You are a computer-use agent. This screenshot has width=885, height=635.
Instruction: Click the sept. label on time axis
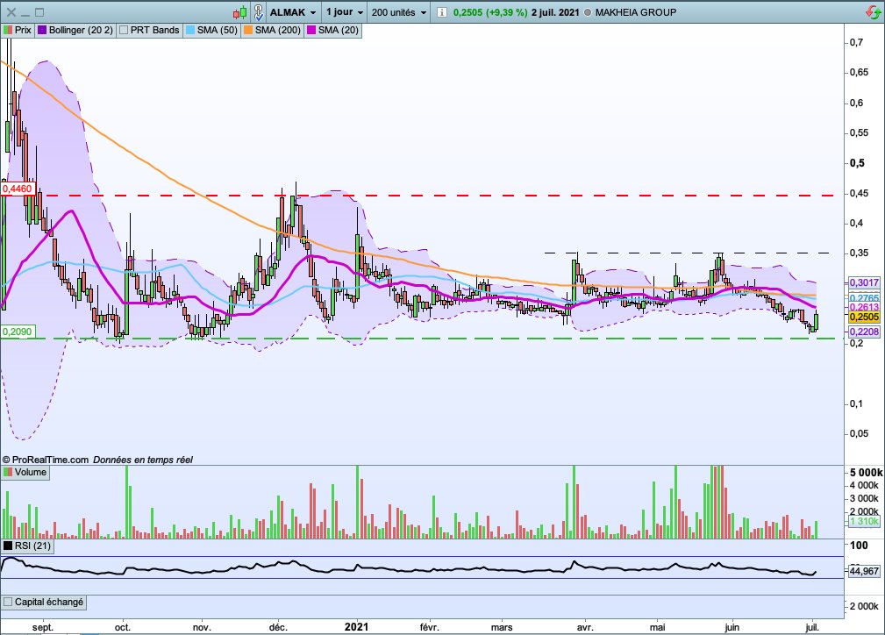pyautogui.click(x=43, y=628)
